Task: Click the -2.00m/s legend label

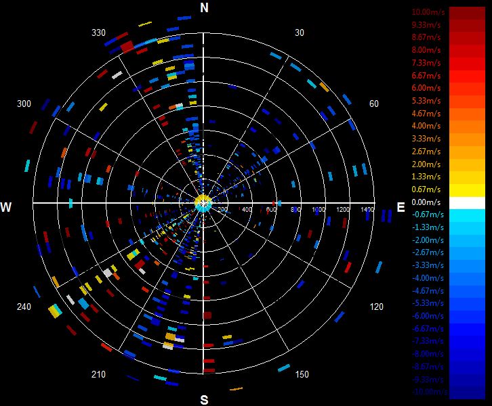Action: tap(428, 240)
